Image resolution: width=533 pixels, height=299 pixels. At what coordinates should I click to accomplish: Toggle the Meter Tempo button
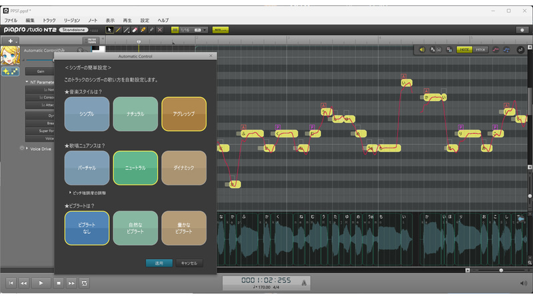coord(92,41)
